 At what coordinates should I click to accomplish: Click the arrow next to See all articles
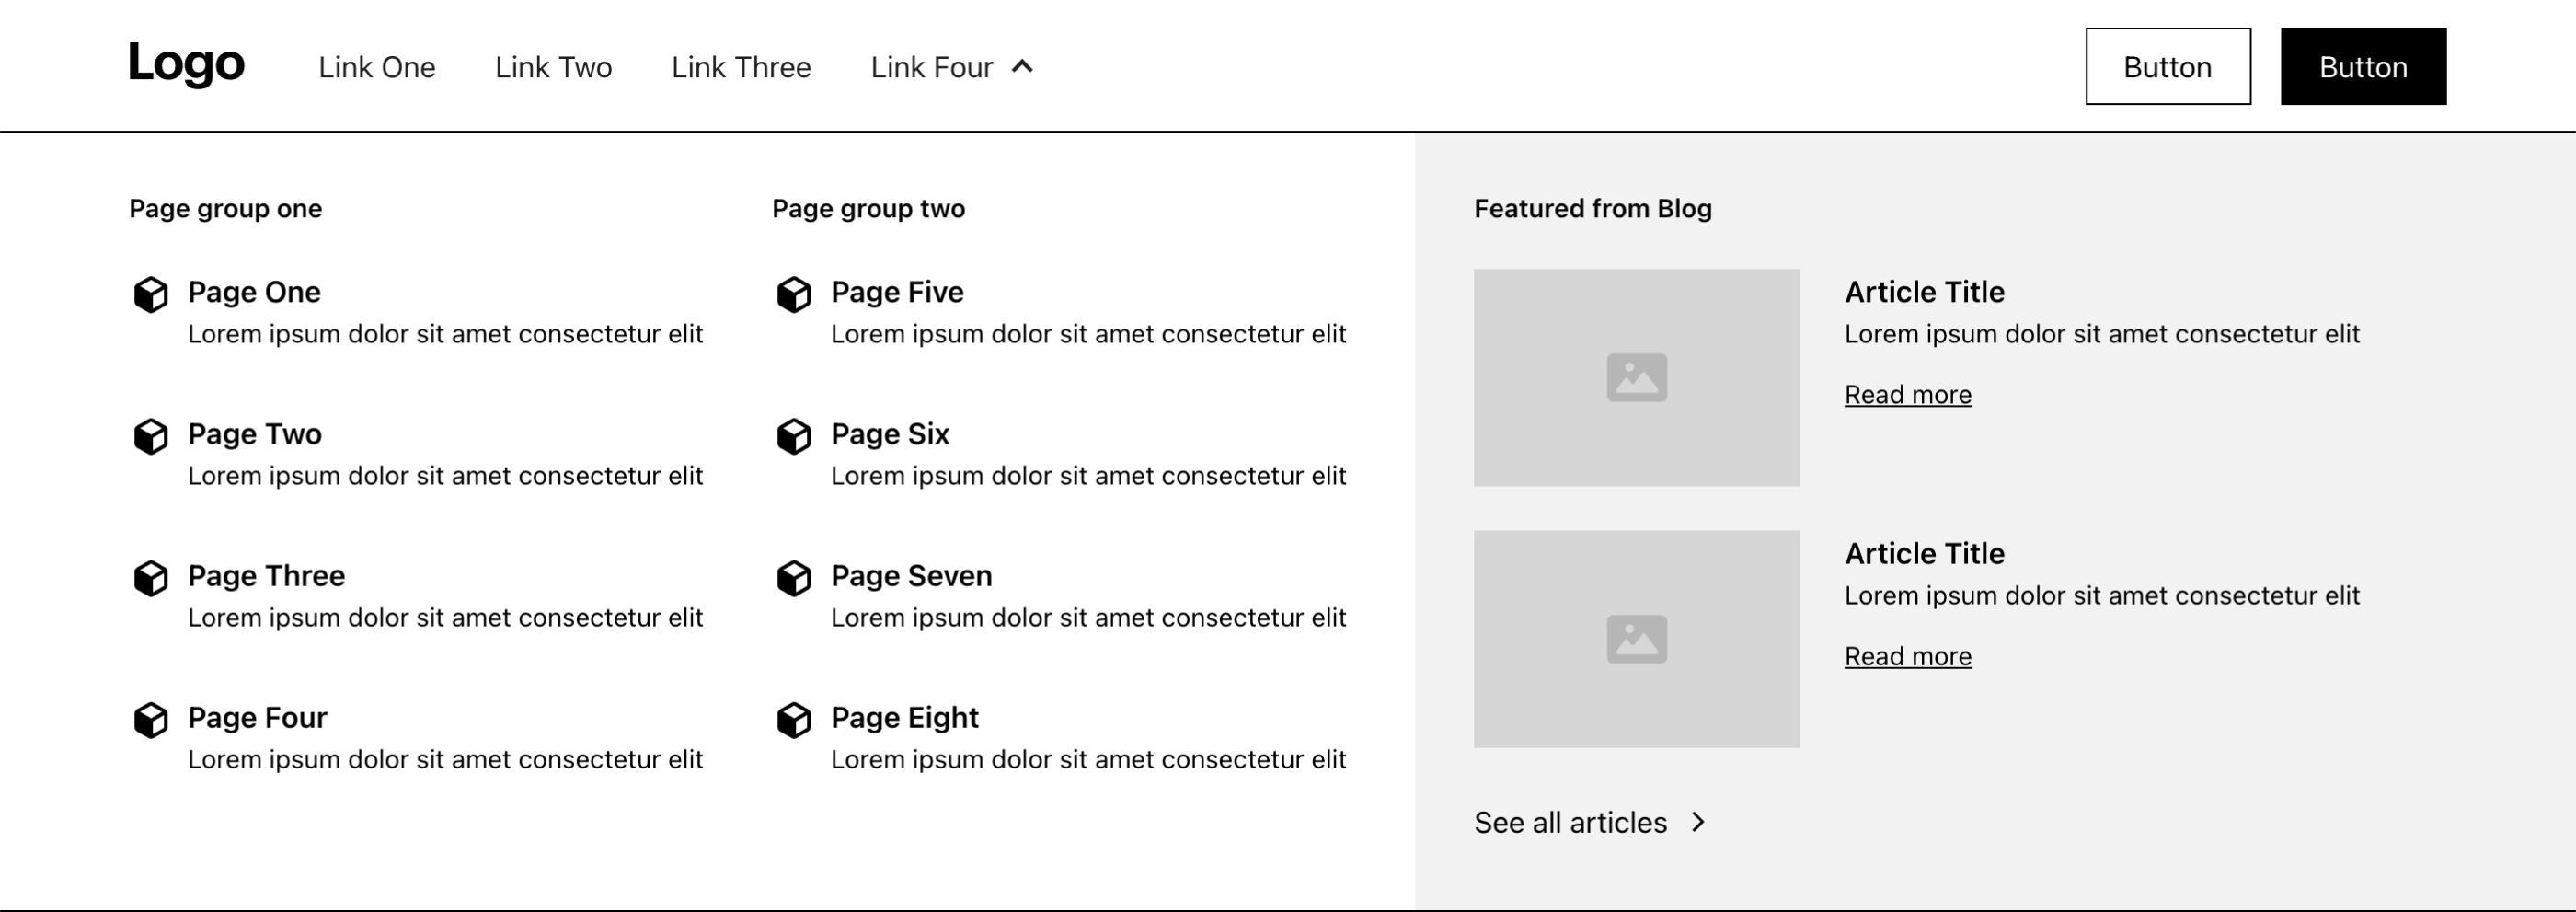(x=1698, y=822)
